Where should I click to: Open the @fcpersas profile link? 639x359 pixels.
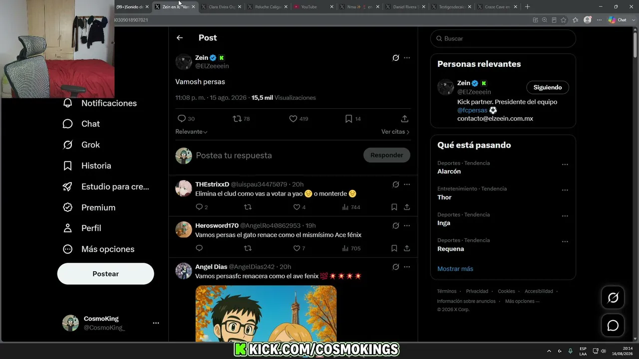472,110
